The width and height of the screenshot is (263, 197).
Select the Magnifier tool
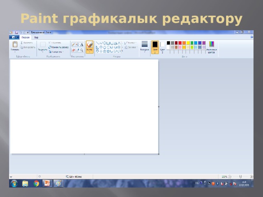click(x=82, y=50)
